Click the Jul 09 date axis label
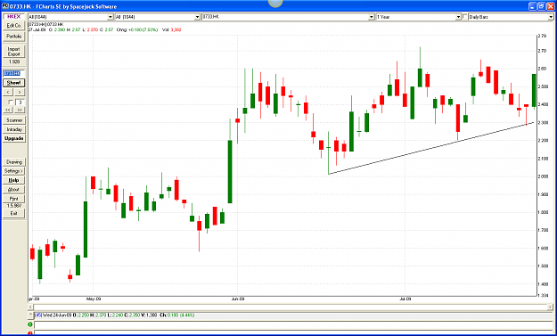Viewport: 557px width, 336px height. tap(405, 299)
